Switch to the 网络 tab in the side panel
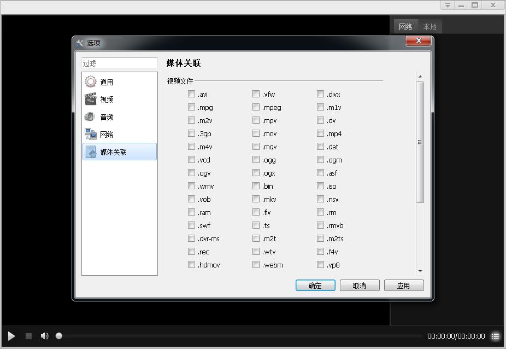The image size is (506, 349). click(x=405, y=26)
